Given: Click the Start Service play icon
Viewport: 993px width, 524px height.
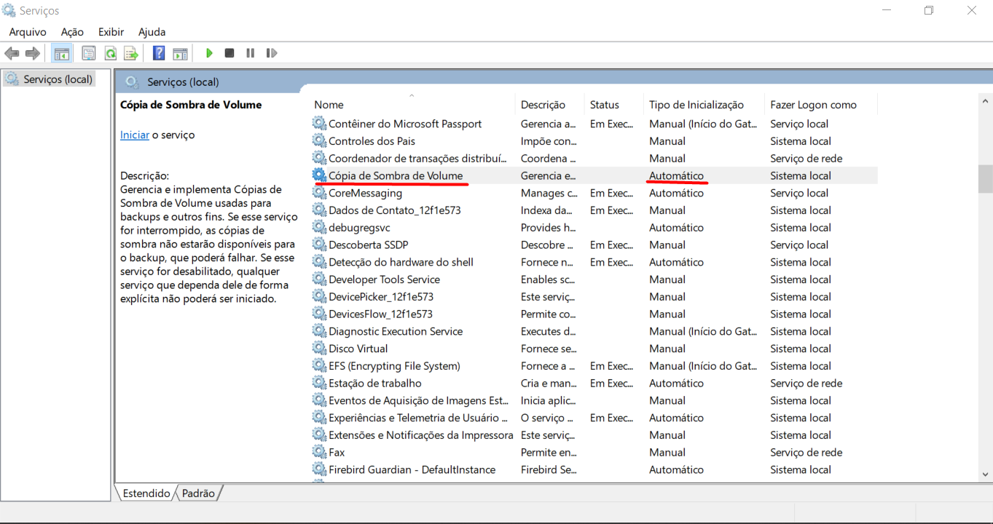Looking at the screenshot, I should click(209, 53).
